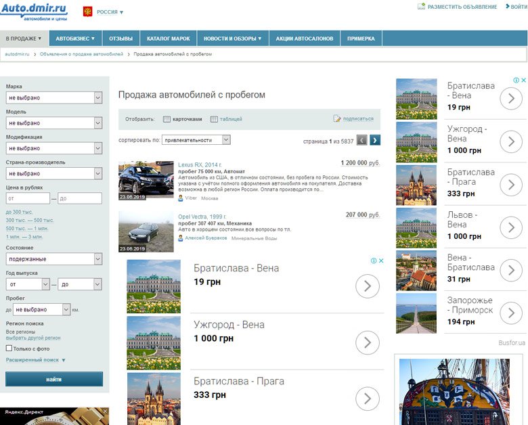Switch display to cards view icon

167,119
